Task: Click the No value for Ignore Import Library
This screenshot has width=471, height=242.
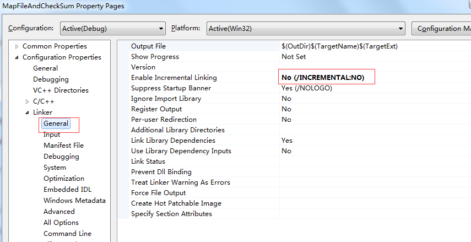Action: [286, 99]
